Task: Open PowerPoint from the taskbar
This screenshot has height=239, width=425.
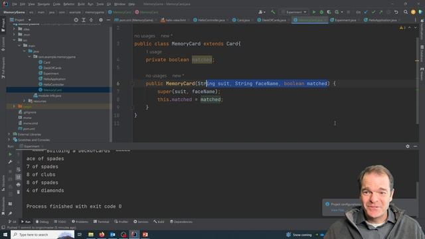Action: (145, 234)
